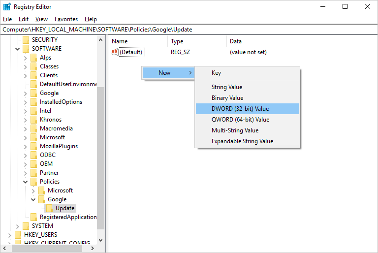Click the tree pane scroll down arrow
This screenshot has height=253, width=378.
pyautogui.click(x=101, y=240)
